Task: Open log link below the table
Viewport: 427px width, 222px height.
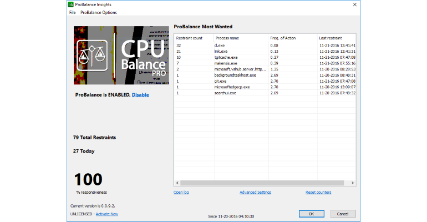Action: (x=181, y=193)
